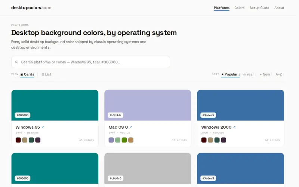Pick the lavender swatch under Mac OS 8
This screenshot has width=299, height=187.
111,140
